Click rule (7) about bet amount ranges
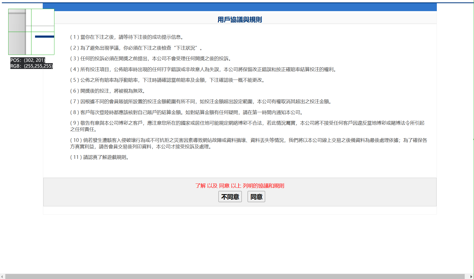Screen dimensions: 474x279 pyautogui.click(x=201, y=102)
